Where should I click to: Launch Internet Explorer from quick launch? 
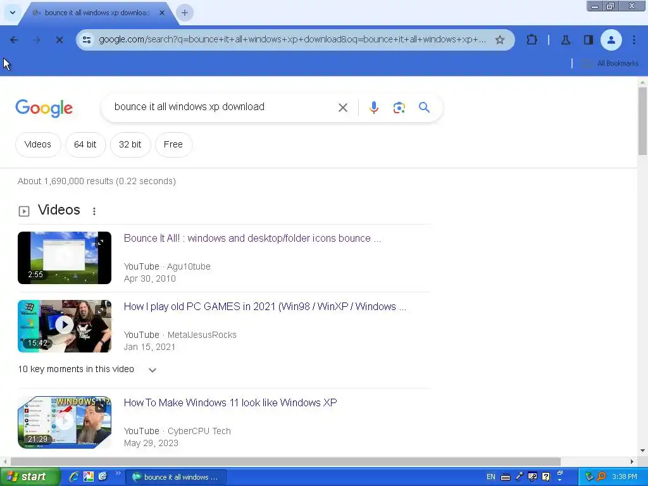point(74,477)
